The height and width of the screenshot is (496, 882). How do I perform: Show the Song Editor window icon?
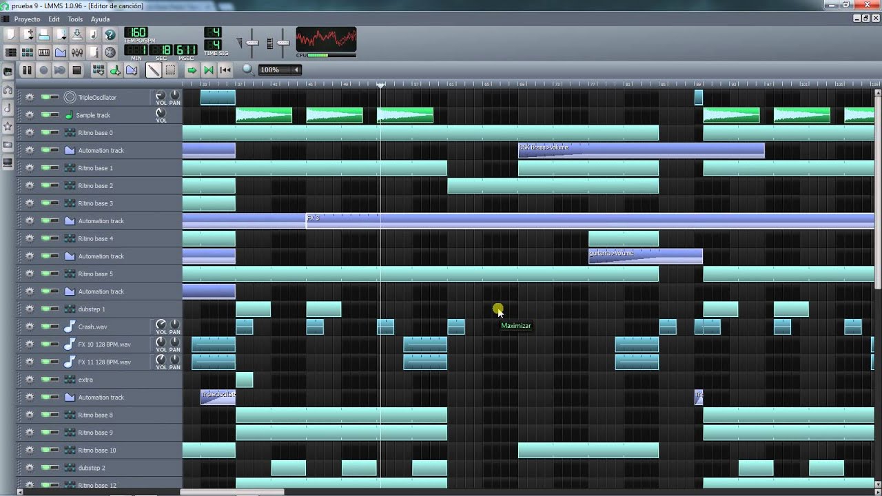coord(11,52)
